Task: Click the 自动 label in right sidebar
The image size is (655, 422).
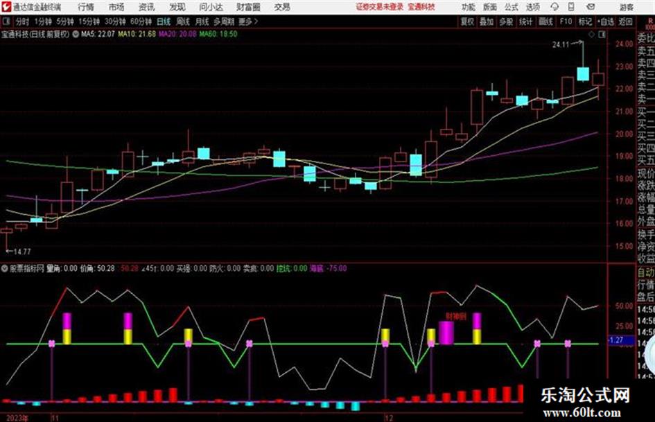Action: click(645, 272)
